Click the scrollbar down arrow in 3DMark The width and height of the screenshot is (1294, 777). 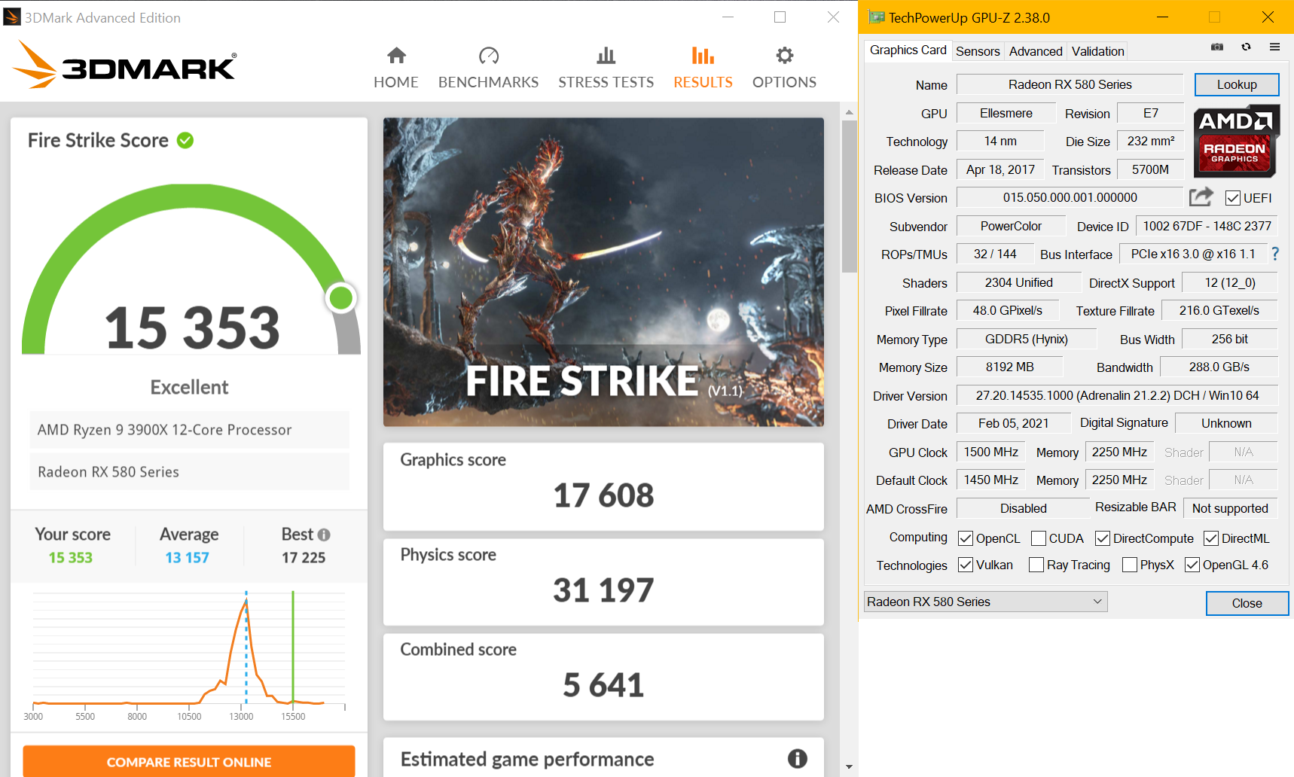point(850,767)
